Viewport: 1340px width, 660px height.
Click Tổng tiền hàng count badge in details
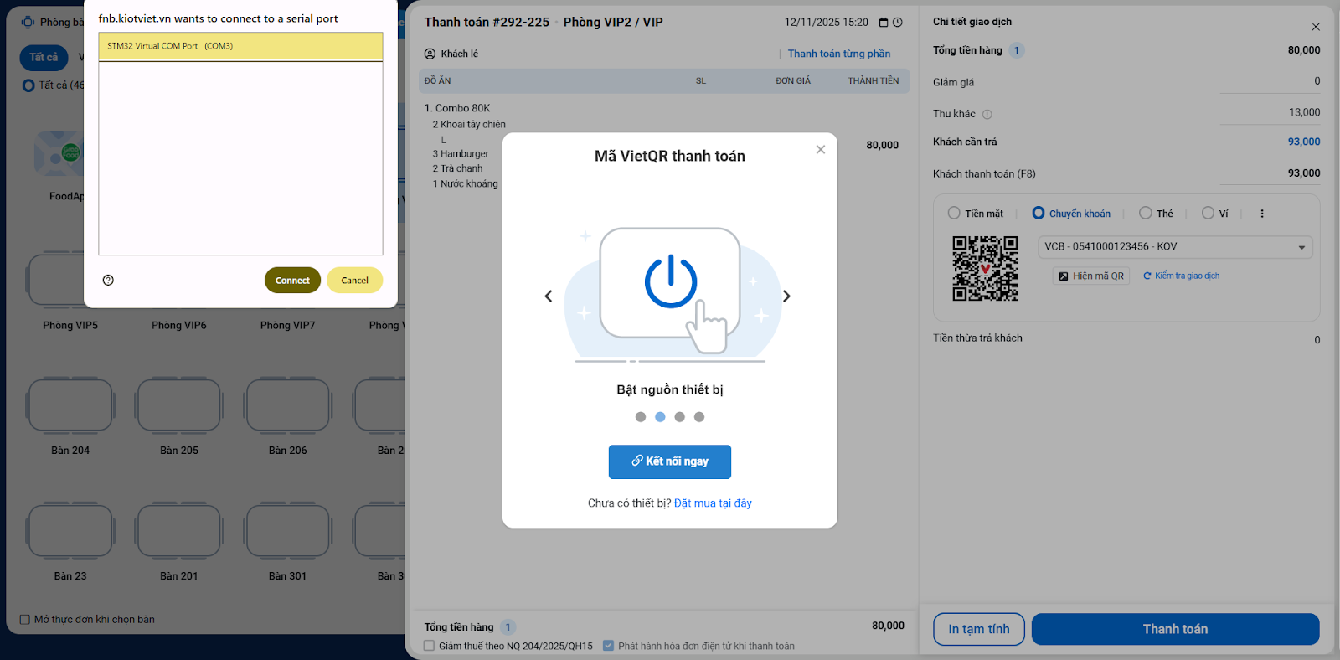coord(1017,50)
